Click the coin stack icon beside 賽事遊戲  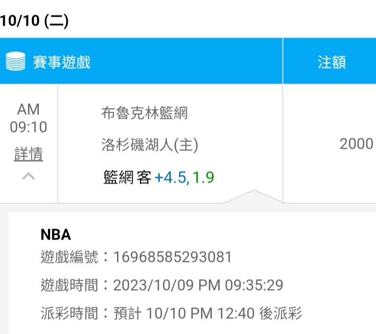tap(16, 62)
